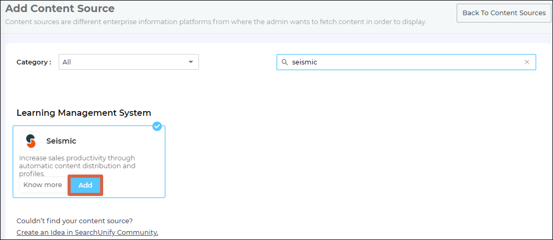Screen dimensions: 553x240
Task: Click the Category label
Action: (x=34, y=62)
